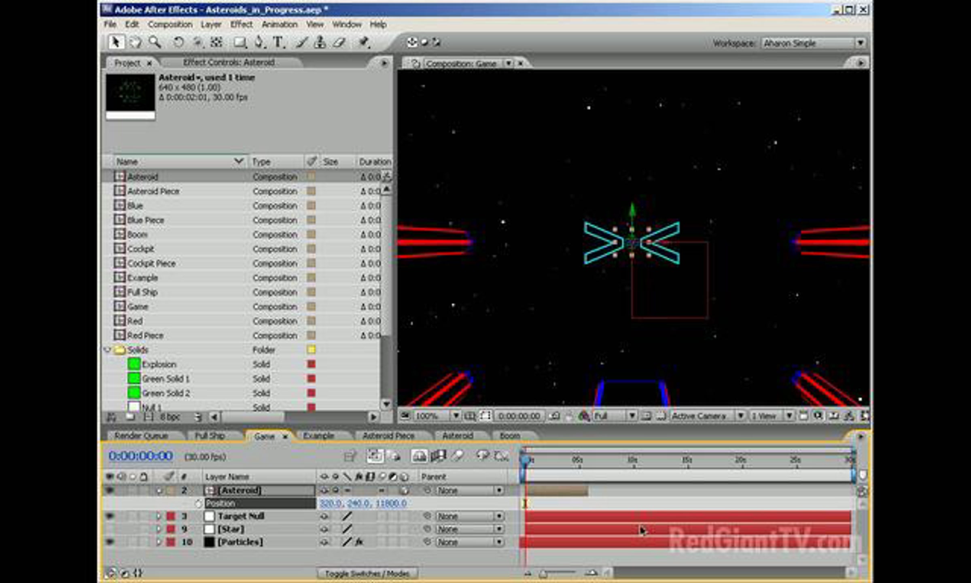The image size is (971, 583).
Task: Click the Target Null layer red label swatch
Action: [x=171, y=516]
